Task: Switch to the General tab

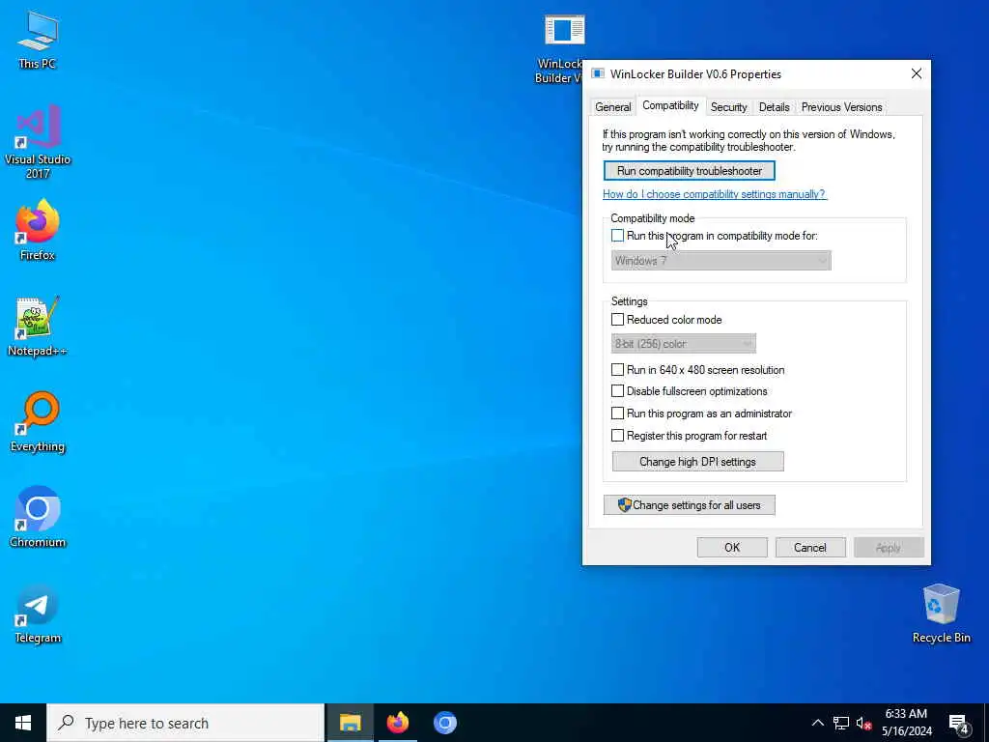Action: [612, 107]
